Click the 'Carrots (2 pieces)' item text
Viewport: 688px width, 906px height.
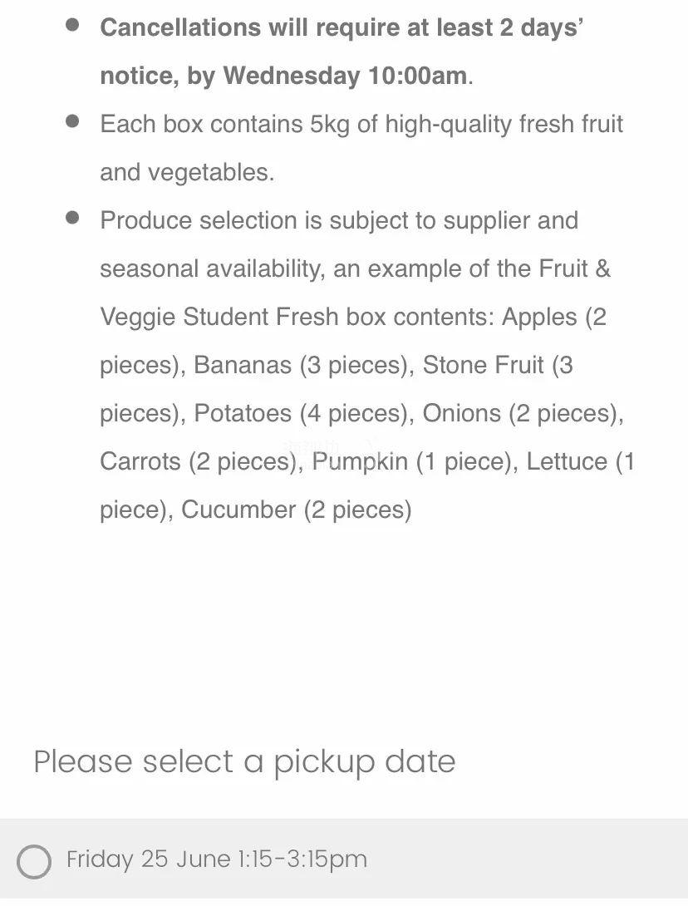(199, 462)
